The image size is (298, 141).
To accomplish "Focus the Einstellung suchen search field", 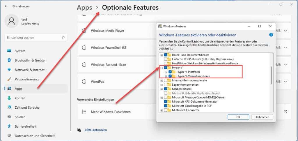I will [x=36, y=38].
